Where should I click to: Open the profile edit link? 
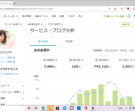[x=6, y=58]
